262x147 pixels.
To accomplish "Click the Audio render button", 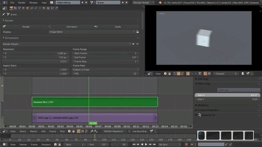I will click(116, 27).
